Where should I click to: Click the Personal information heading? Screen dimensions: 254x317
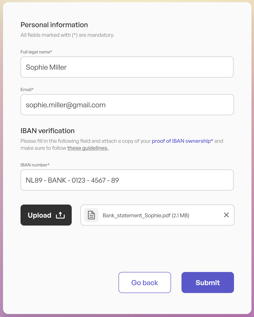(54, 25)
